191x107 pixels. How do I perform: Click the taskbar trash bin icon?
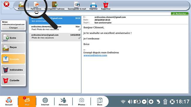point(165,102)
